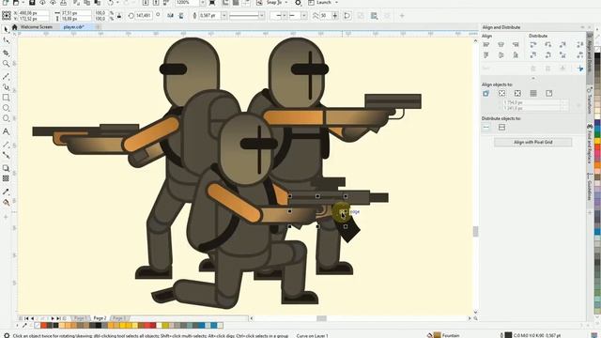Toggle Align to Page edge option
Screen dimensions: 601x338
pos(501,93)
